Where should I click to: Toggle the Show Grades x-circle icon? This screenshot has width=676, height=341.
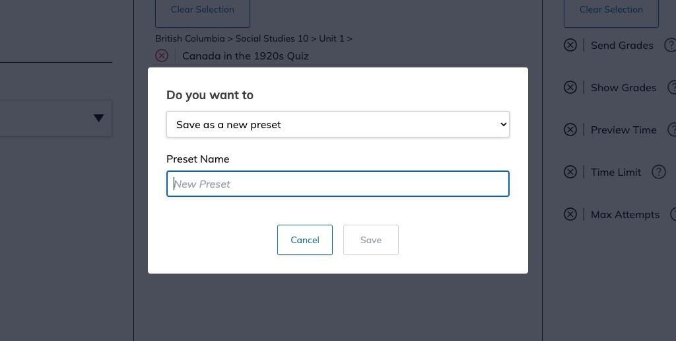570,87
